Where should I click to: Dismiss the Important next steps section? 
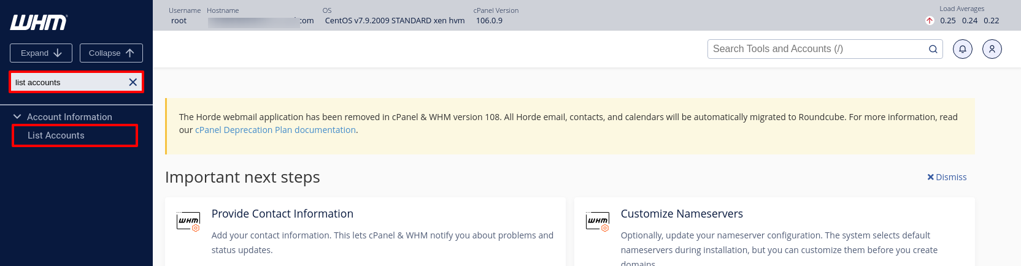click(x=947, y=177)
